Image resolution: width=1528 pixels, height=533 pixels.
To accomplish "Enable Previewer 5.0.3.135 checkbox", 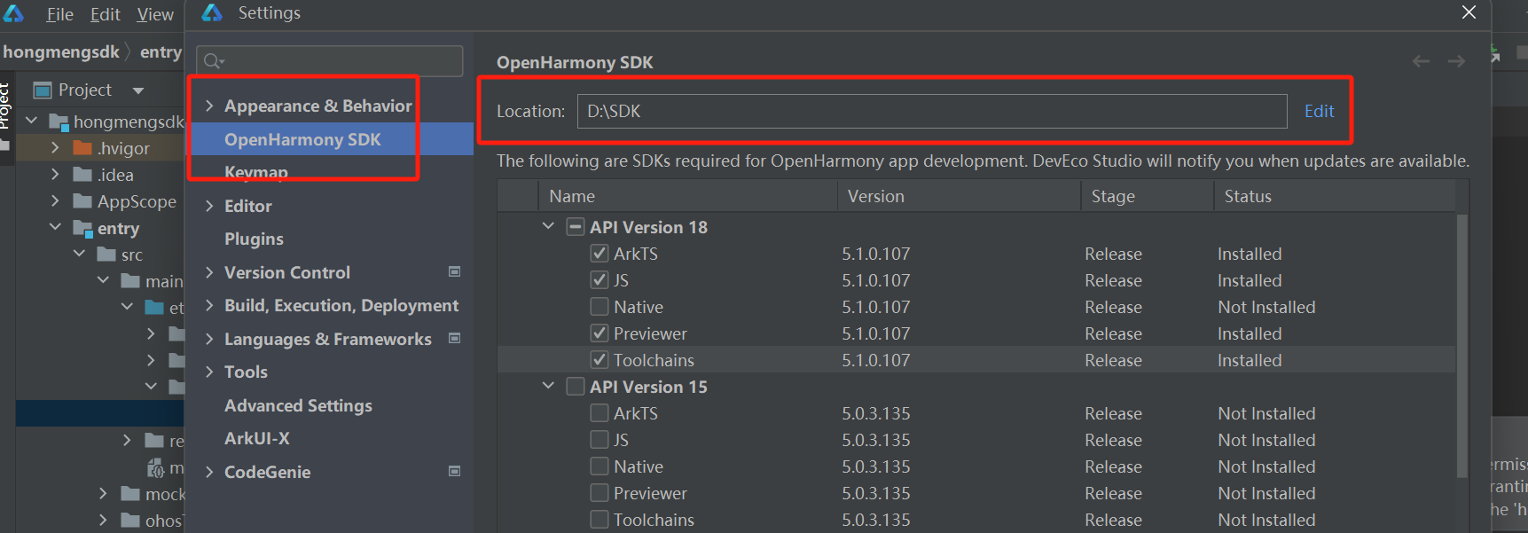I will 599,493.
